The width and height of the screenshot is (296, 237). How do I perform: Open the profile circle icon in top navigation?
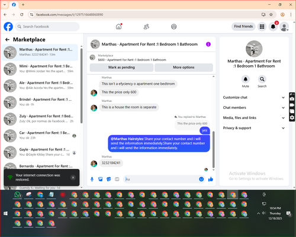point(174,27)
